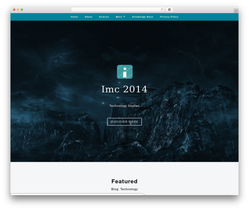Click the teal info logo icon
The image size is (249, 210).
[124, 71]
